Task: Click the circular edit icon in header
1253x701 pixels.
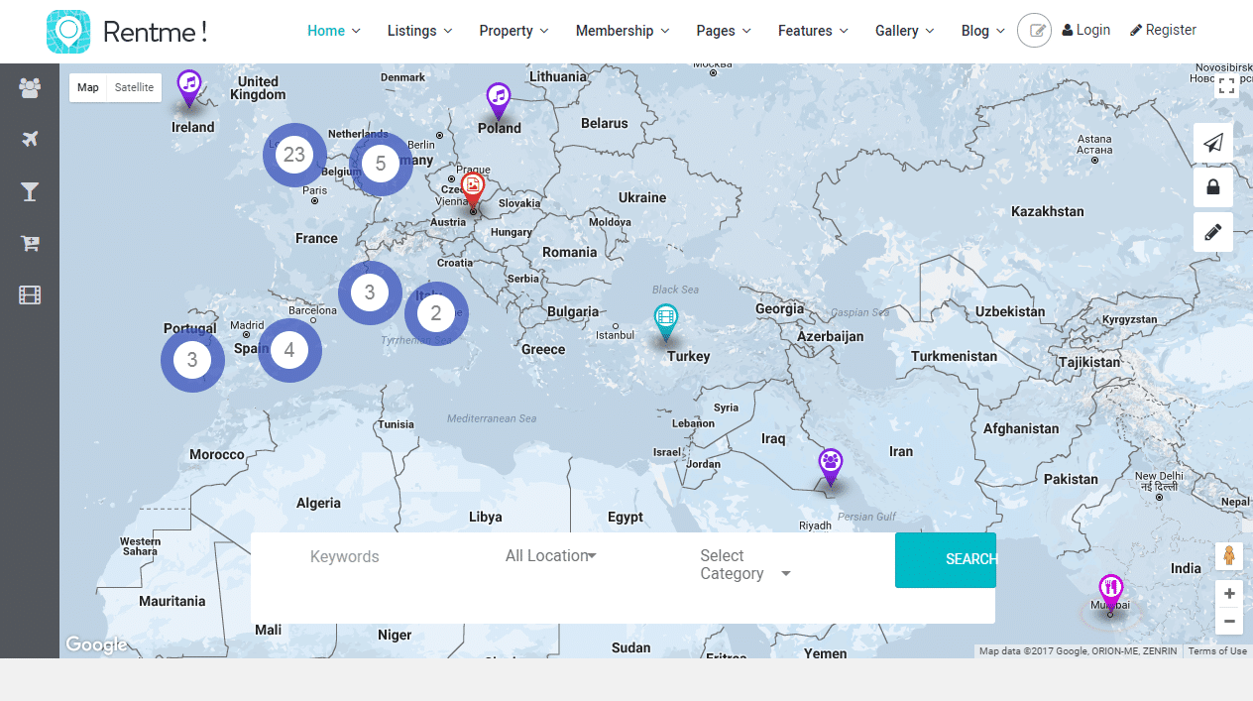Action: coord(1035,31)
